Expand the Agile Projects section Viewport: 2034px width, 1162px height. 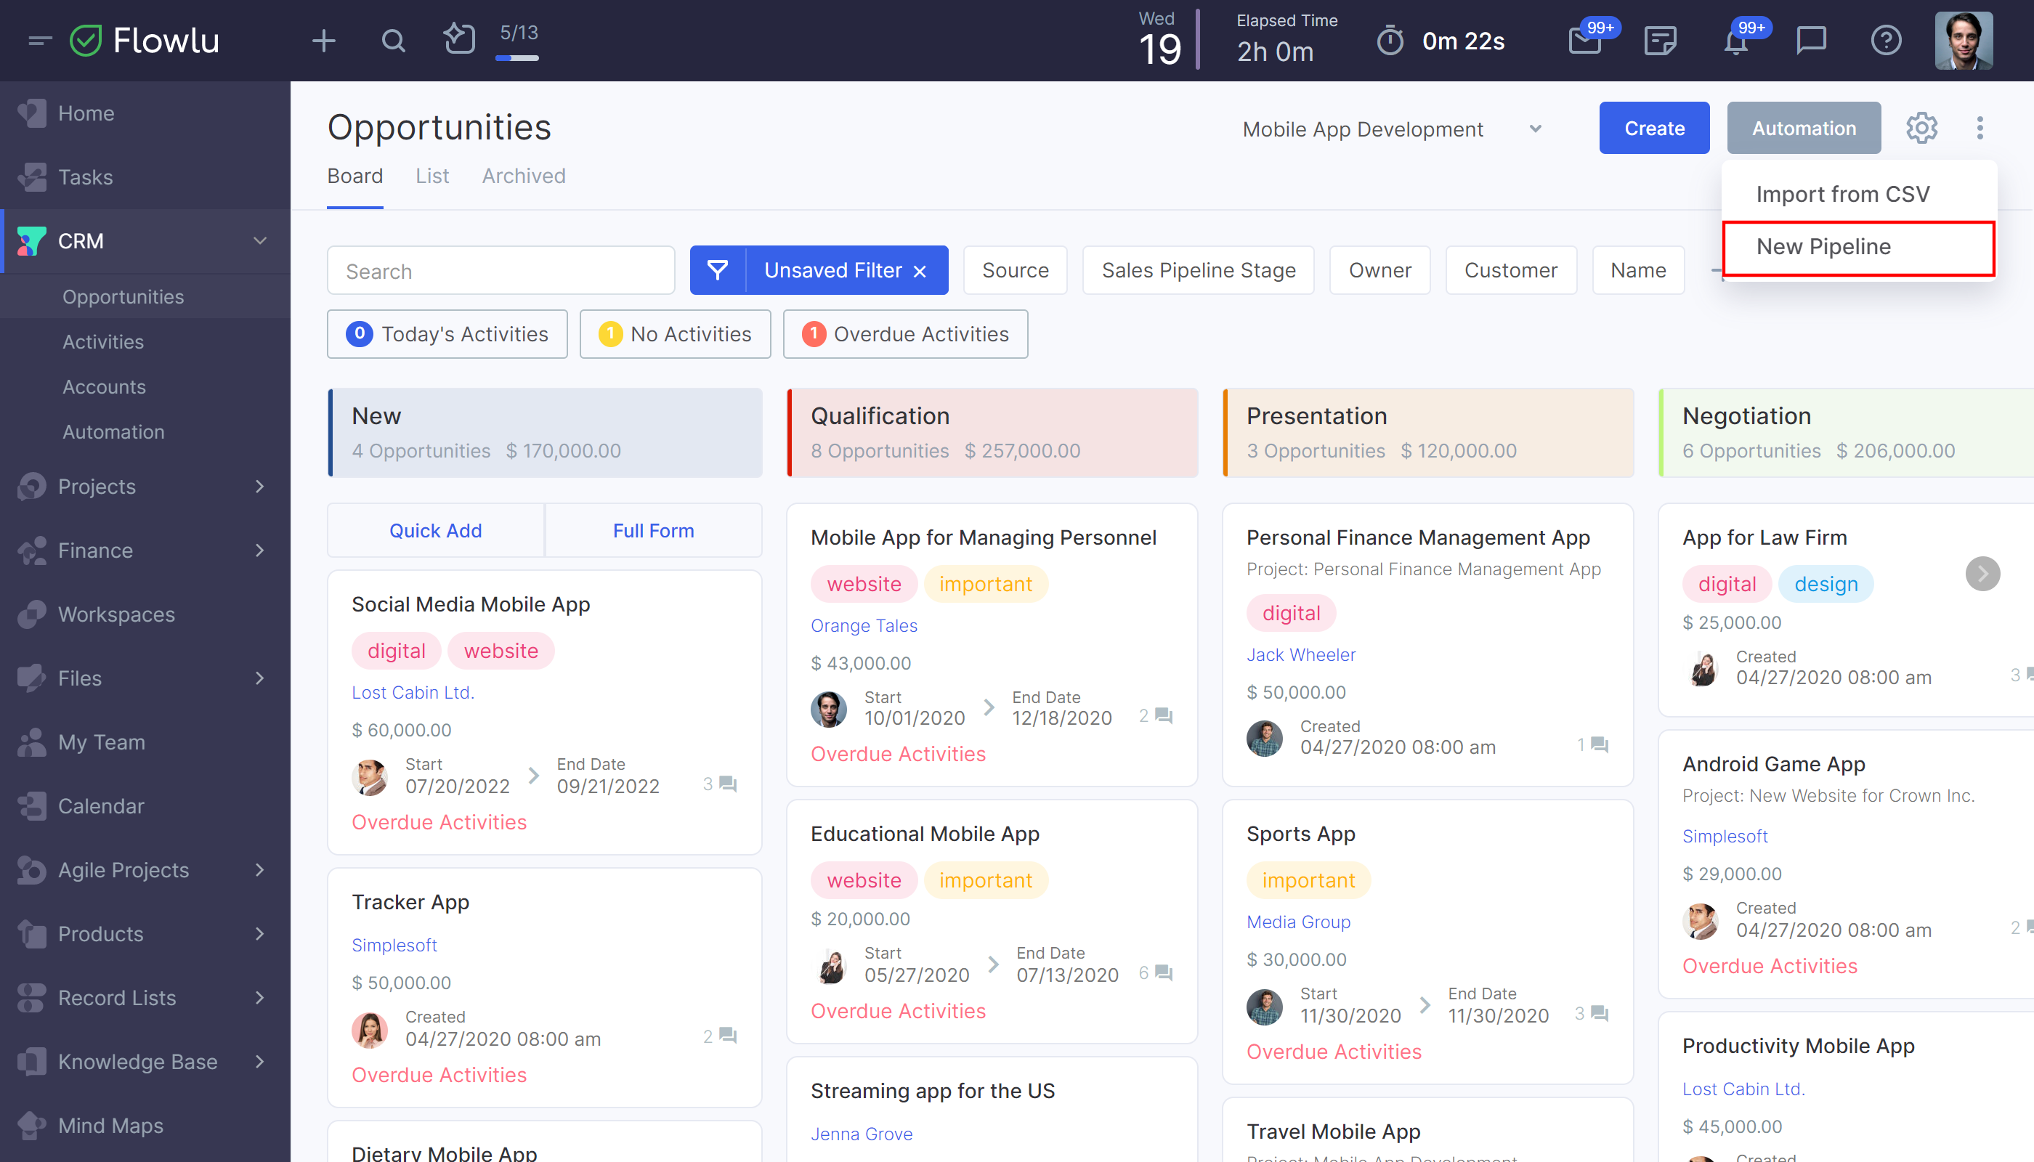(x=259, y=869)
